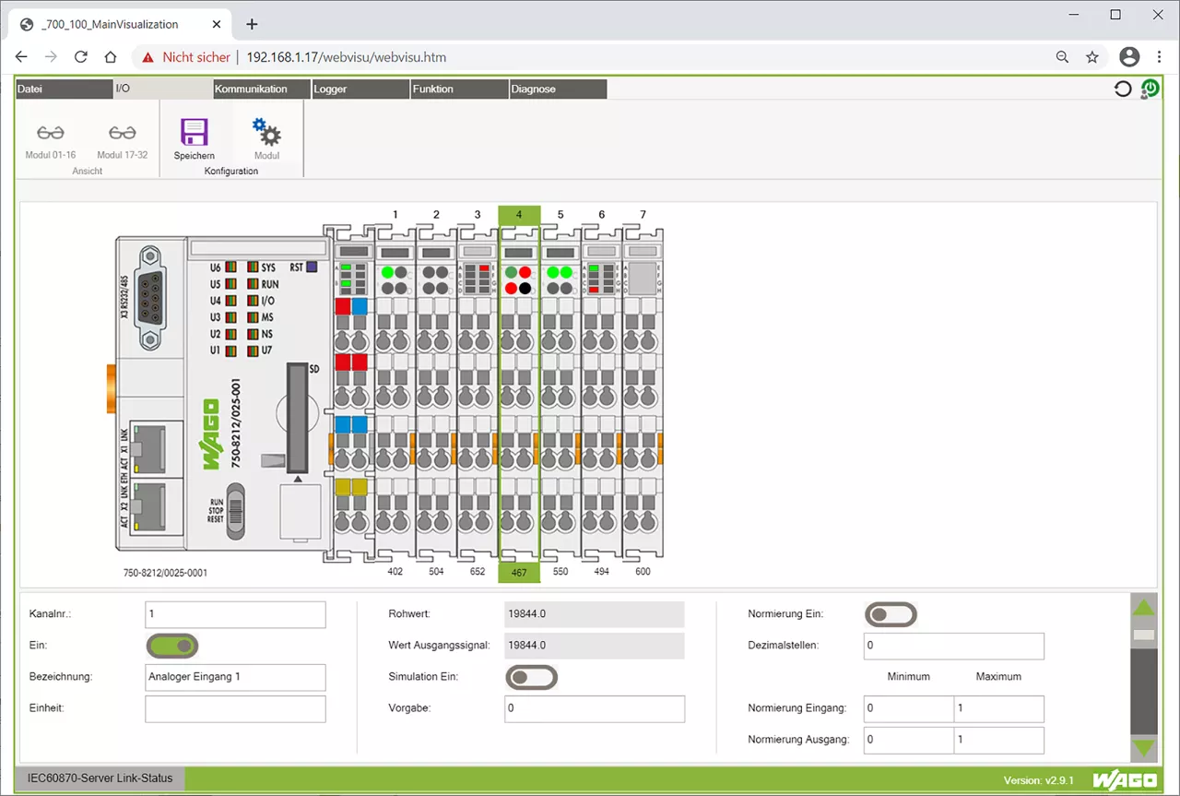Click the Bezeichnung input field

pos(235,677)
